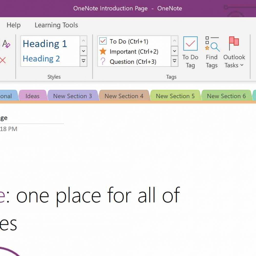This screenshot has width=256, height=256.
Task: Apply the To Do (Ctrl+1) tag
Action: coord(134,41)
